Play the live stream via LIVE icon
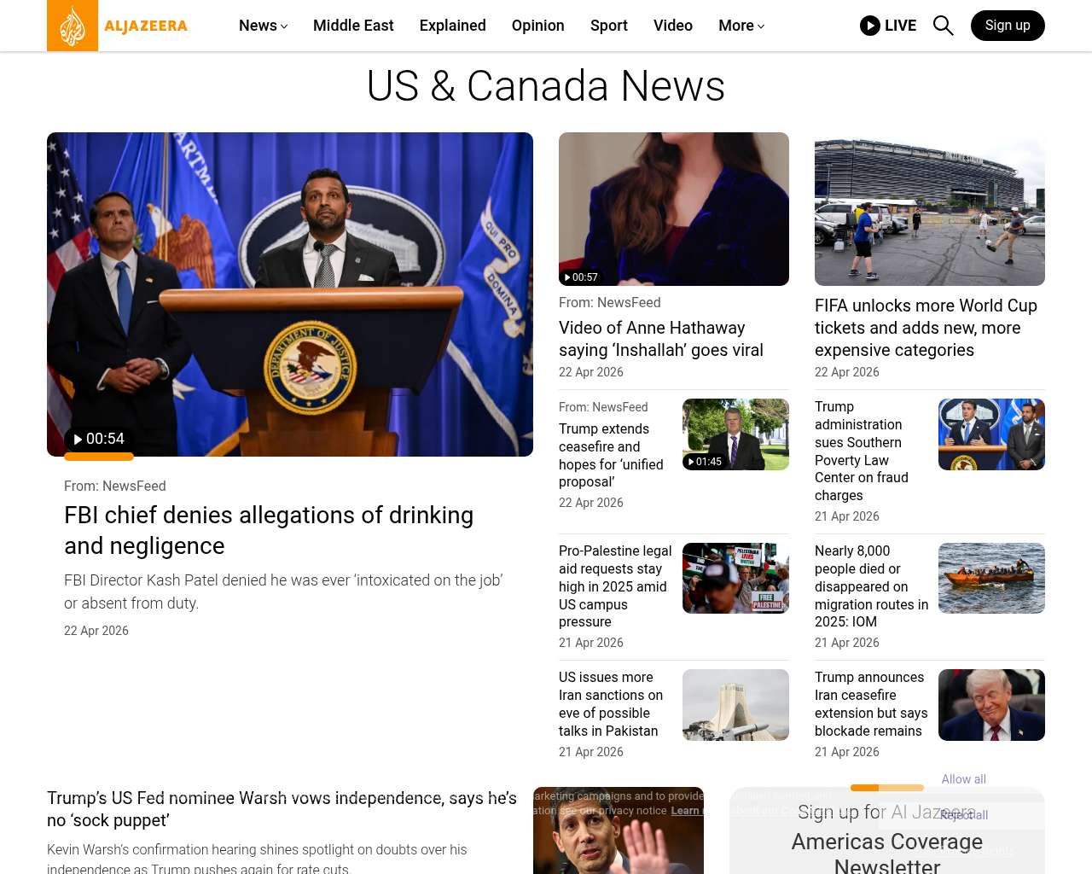The width and height of the screenshot is (1092, 874). [888, 26]
